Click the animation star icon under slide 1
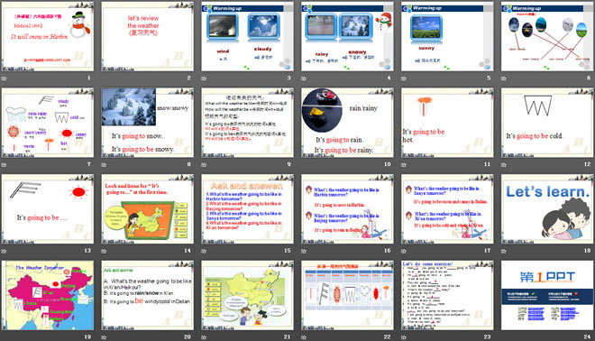The height and width of the screenshot is (341, 595). pos(5,78)
